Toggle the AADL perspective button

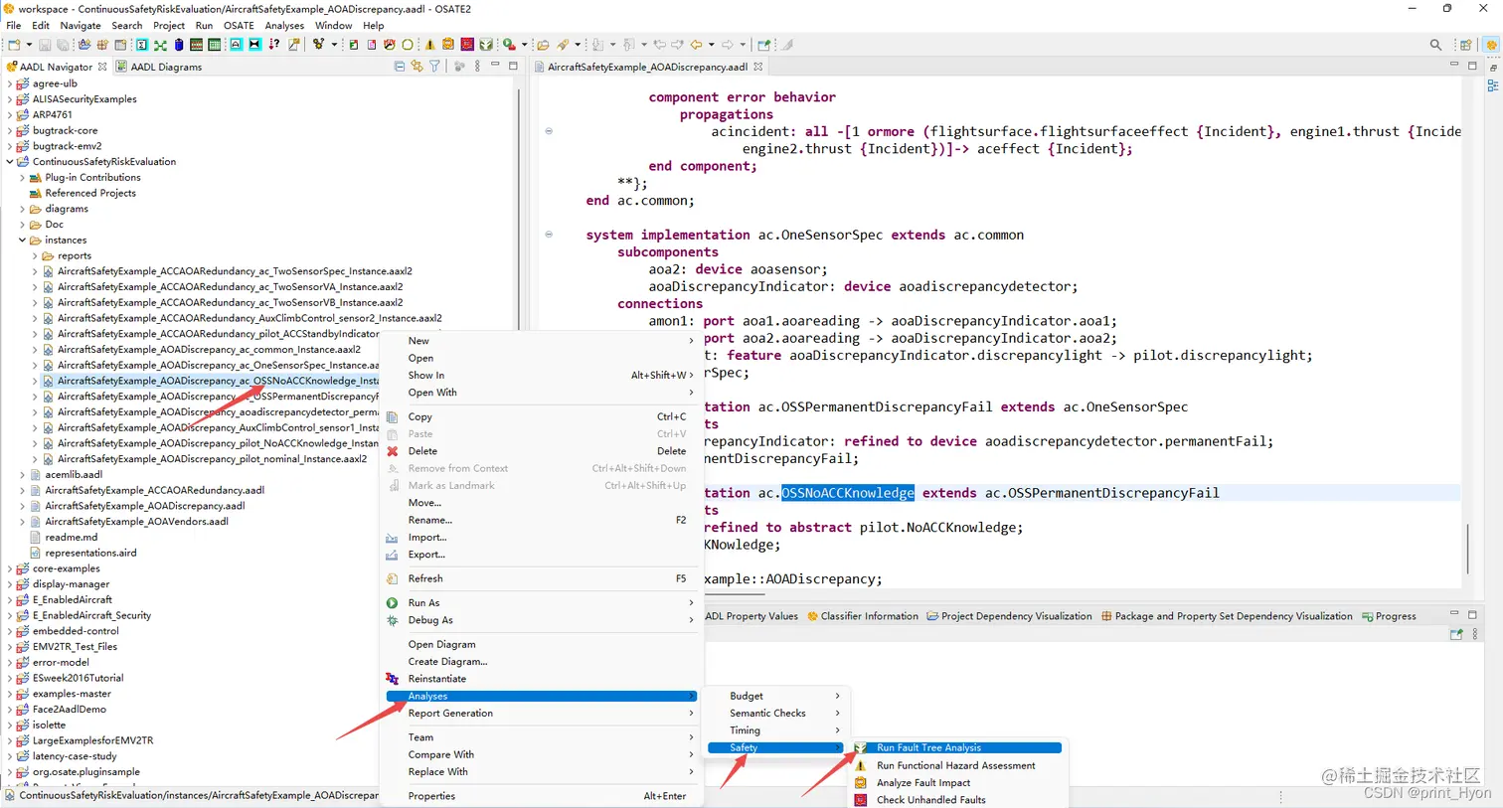point(1491,45)
